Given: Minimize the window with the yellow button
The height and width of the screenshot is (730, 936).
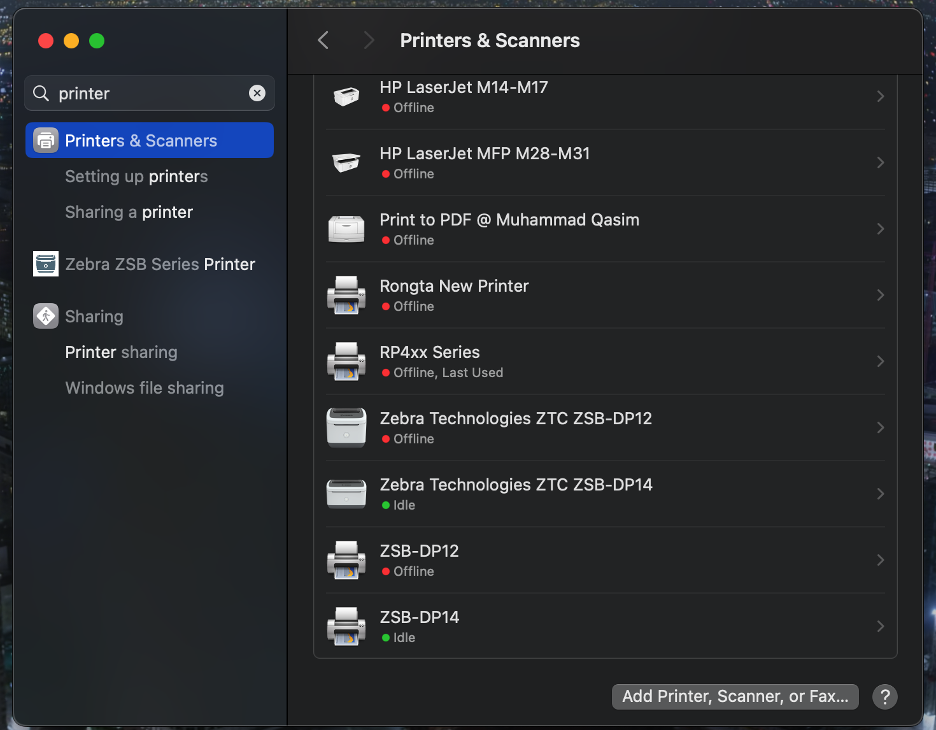Looking at the screenshot, I should click(71, 41).
